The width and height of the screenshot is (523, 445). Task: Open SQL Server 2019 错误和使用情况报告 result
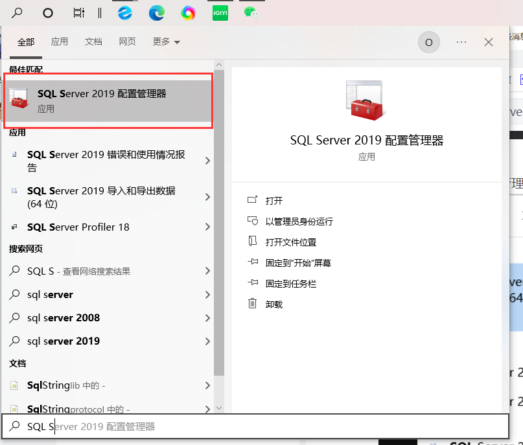click(x=106, y=161)
